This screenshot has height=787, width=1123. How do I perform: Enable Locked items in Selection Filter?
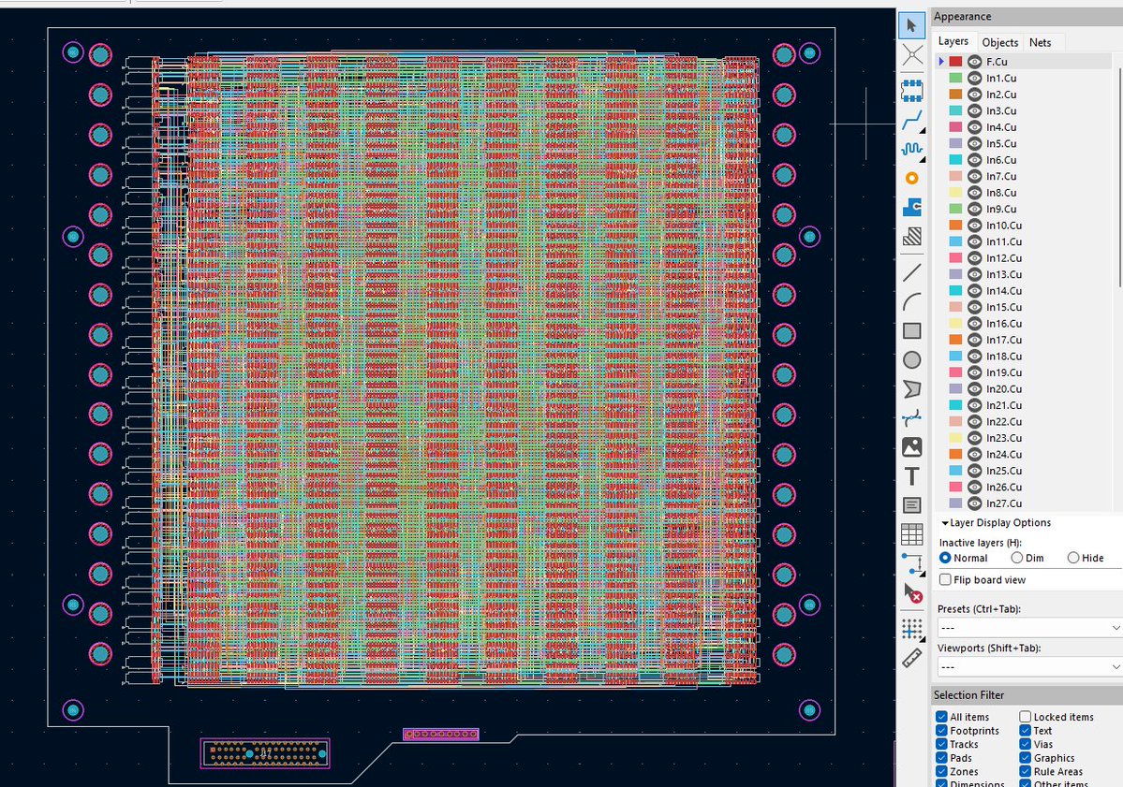(x=1025, y=717)
